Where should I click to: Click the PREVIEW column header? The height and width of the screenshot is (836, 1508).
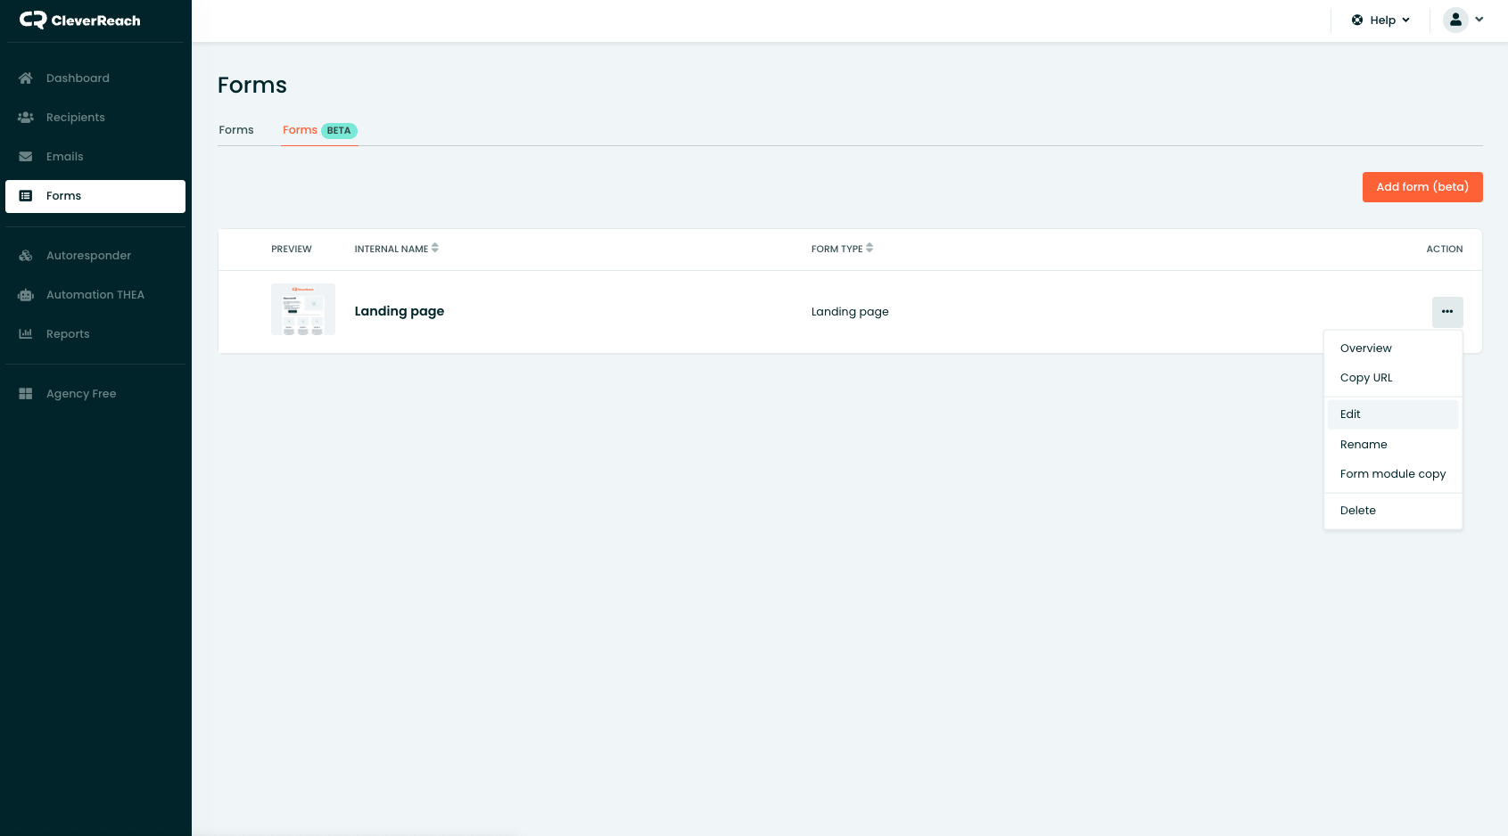coord(292,250)
